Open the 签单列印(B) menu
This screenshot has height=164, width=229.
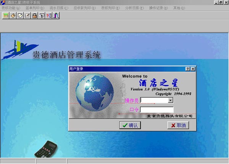pyautogui.click(x=35, y=8)
